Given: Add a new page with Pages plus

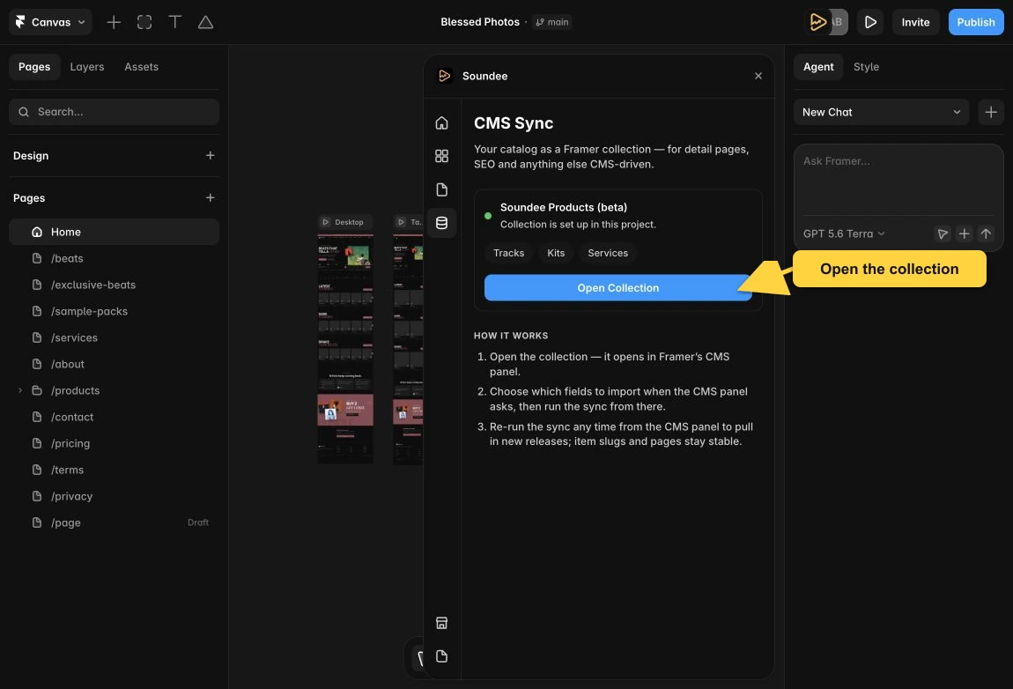Looking at the screenshot, I should (x=210, y=197).
